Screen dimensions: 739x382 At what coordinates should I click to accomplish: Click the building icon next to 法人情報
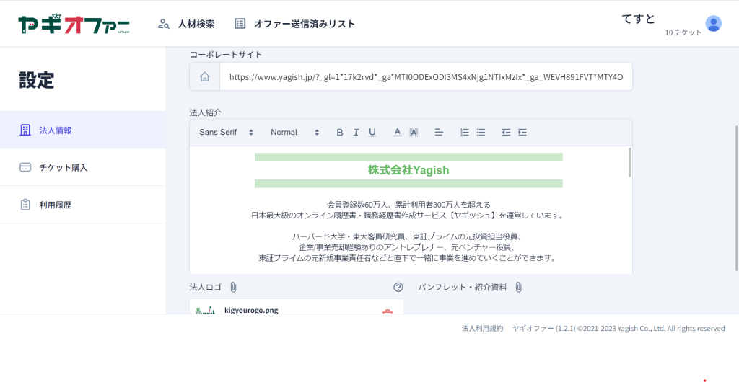[x=25, y=130]
